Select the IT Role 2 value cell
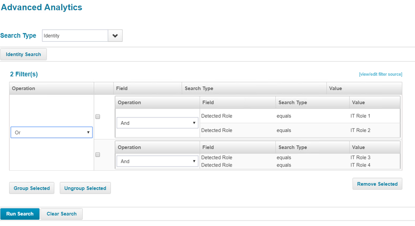 360,131
